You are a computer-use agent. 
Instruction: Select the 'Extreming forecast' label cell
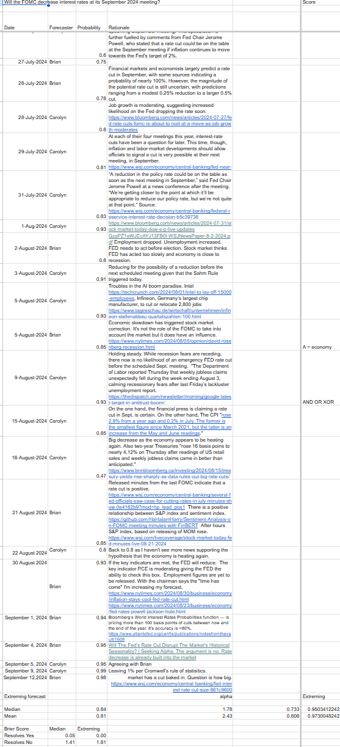click(x=24, y=696)
